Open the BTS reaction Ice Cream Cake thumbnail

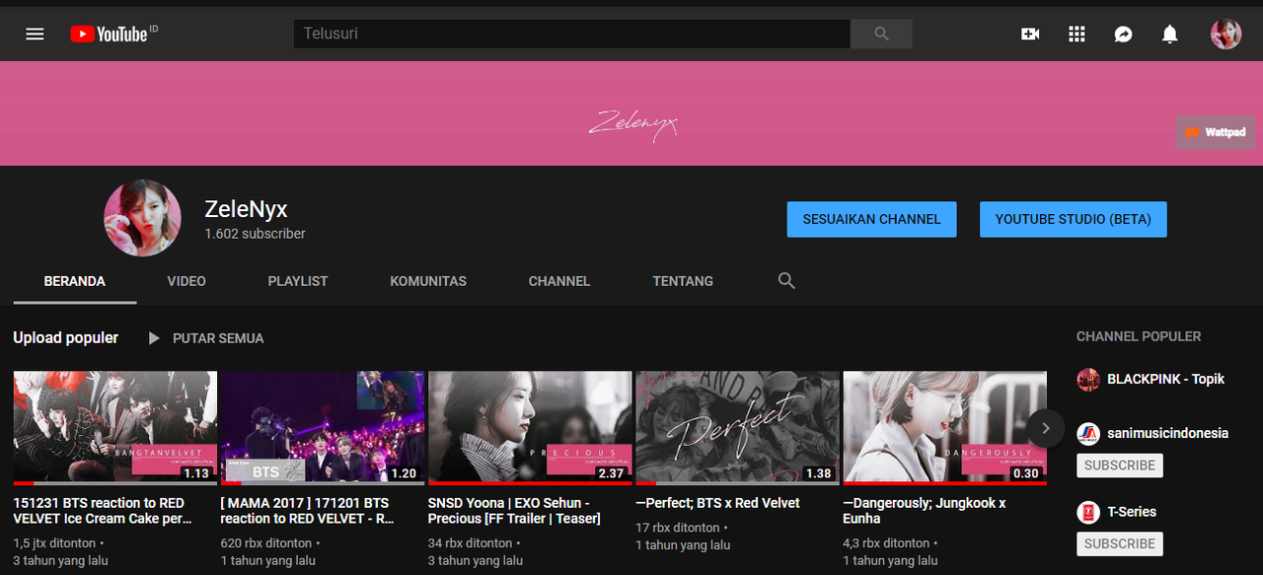[x=115, y=428]
